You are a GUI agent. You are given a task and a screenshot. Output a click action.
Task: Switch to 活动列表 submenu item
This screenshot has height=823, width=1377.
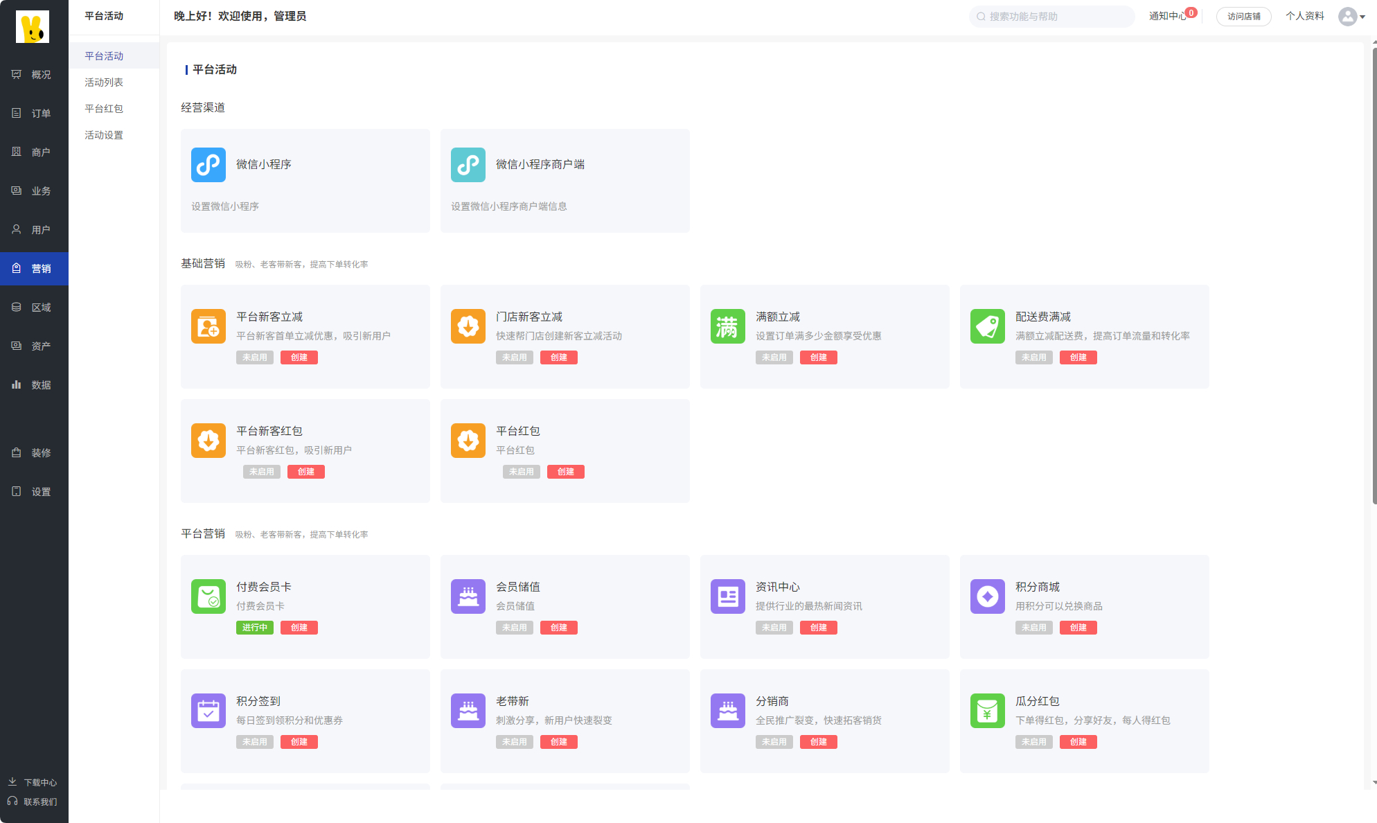104,82
